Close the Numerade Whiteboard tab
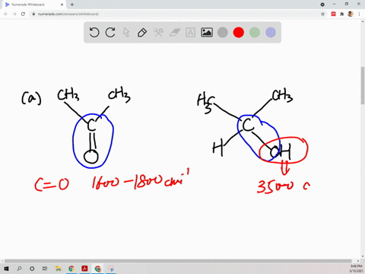 (x=62, y=5)
